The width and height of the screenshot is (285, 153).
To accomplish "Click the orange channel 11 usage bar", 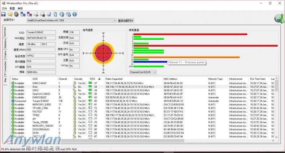I will click(x=187, y=57).
